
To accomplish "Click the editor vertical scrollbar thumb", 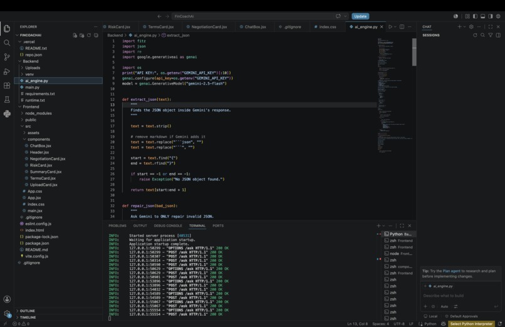I will pyautogui.click(x=414, y=52).
